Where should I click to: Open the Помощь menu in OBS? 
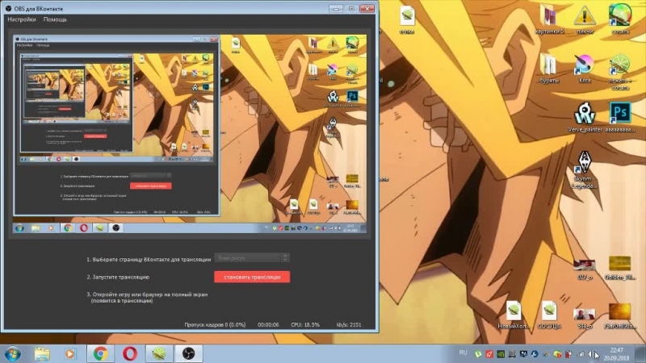click(x=55, y=19)
